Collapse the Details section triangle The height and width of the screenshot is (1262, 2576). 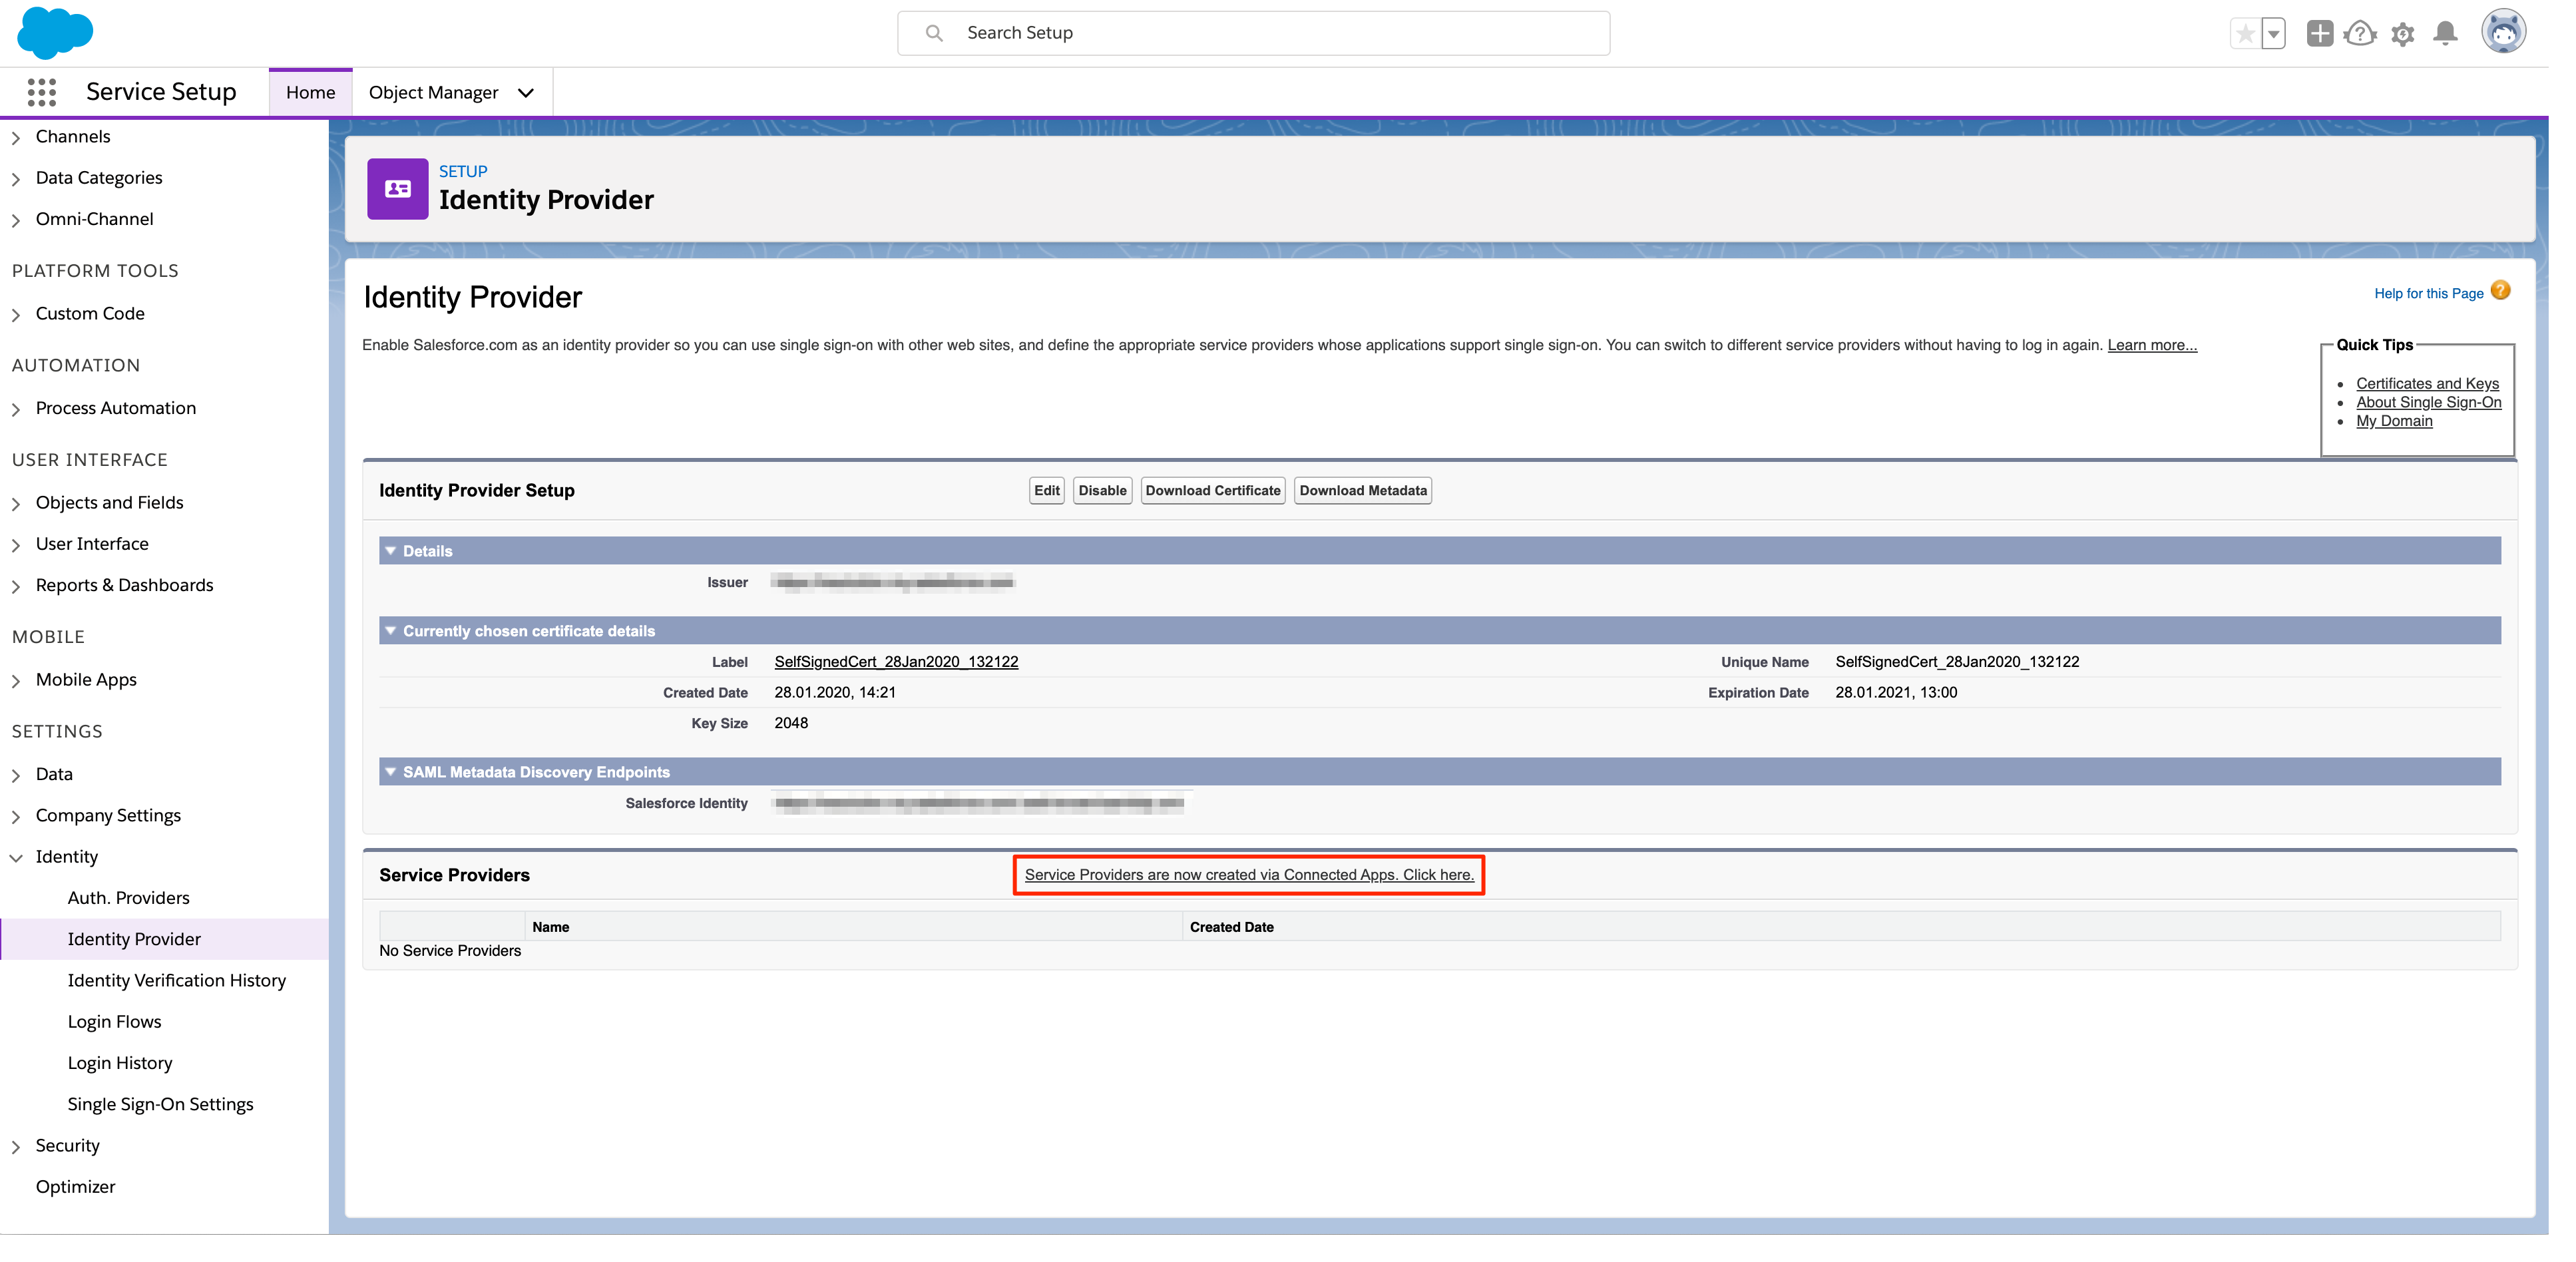[x=391, y=551]
